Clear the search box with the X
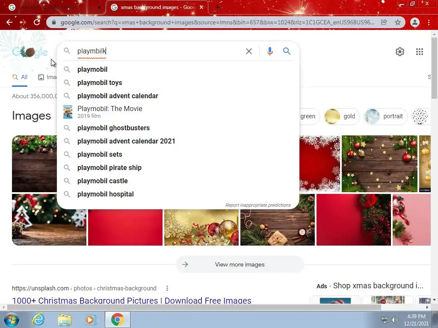 point(249,51)
